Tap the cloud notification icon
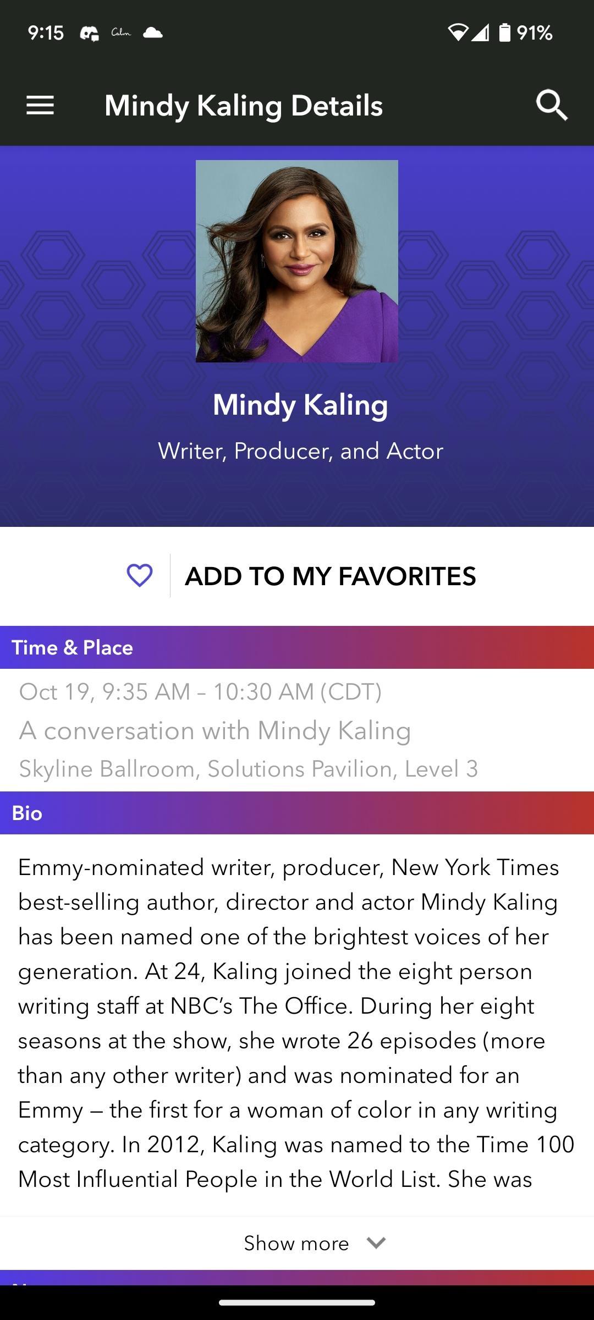 click(152, 33)
